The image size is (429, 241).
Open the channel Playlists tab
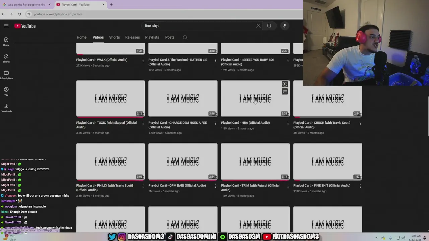coord(152,37)
